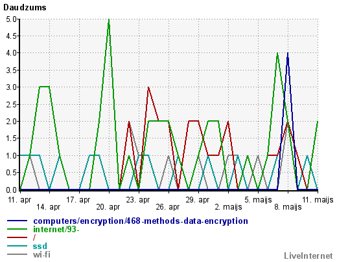Click the '5.0' y-axis value
The height and width of the screenshot is (262, 337).
point(11,19)
